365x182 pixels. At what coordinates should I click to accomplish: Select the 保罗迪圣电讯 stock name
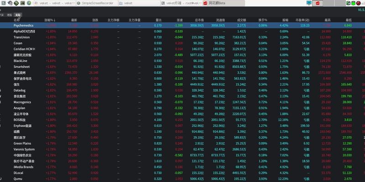coord(22,78)
